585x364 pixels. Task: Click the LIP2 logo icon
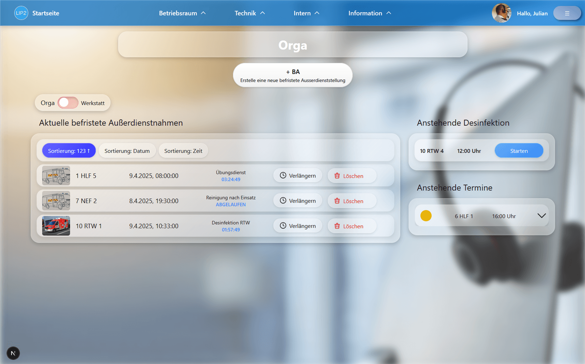(21, 13)
